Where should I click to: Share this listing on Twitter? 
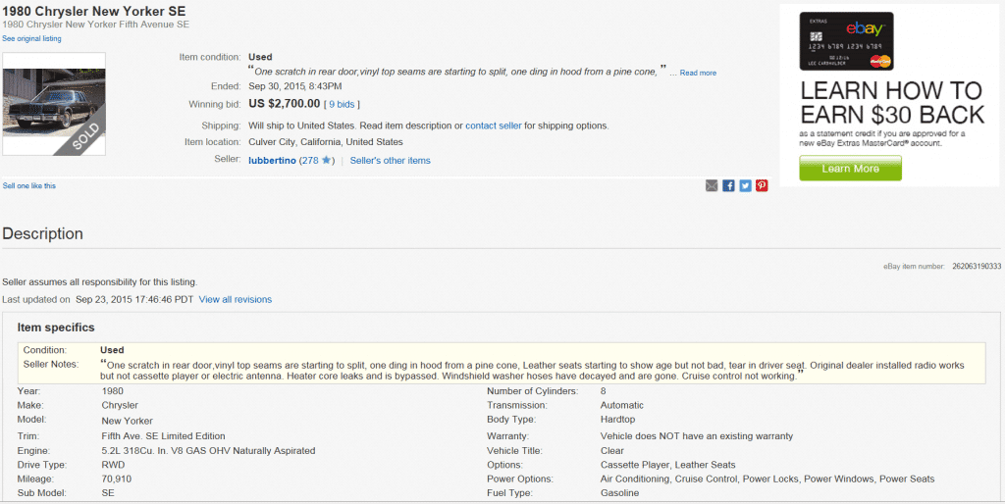pyautogui.click(x=745, y=185)
